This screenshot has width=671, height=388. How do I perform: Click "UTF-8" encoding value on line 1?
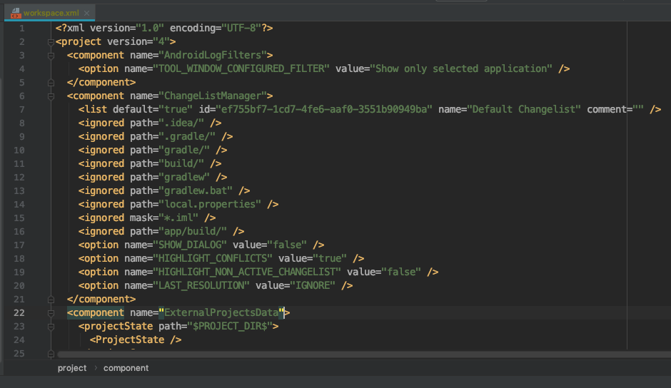[x=241, y=29]
